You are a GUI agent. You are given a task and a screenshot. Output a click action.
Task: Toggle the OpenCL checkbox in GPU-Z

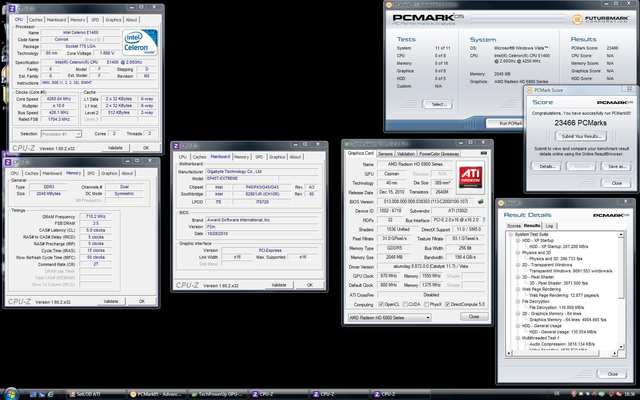(x=381, y=304)
